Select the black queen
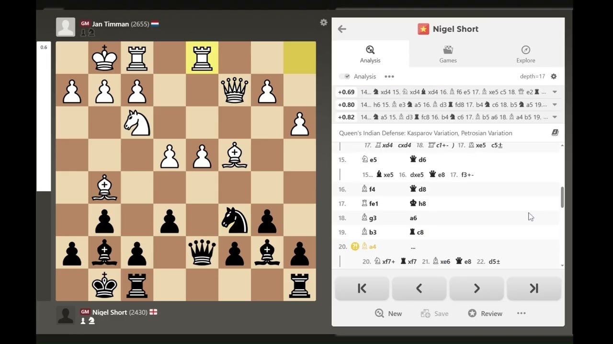 click(202, 253)
